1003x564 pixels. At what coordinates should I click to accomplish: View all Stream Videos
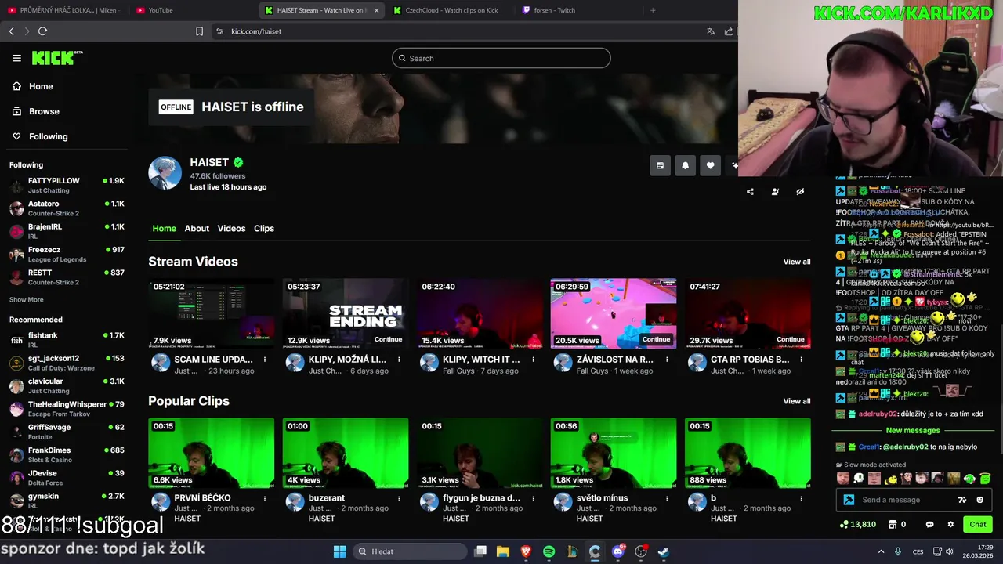[797, 262]
